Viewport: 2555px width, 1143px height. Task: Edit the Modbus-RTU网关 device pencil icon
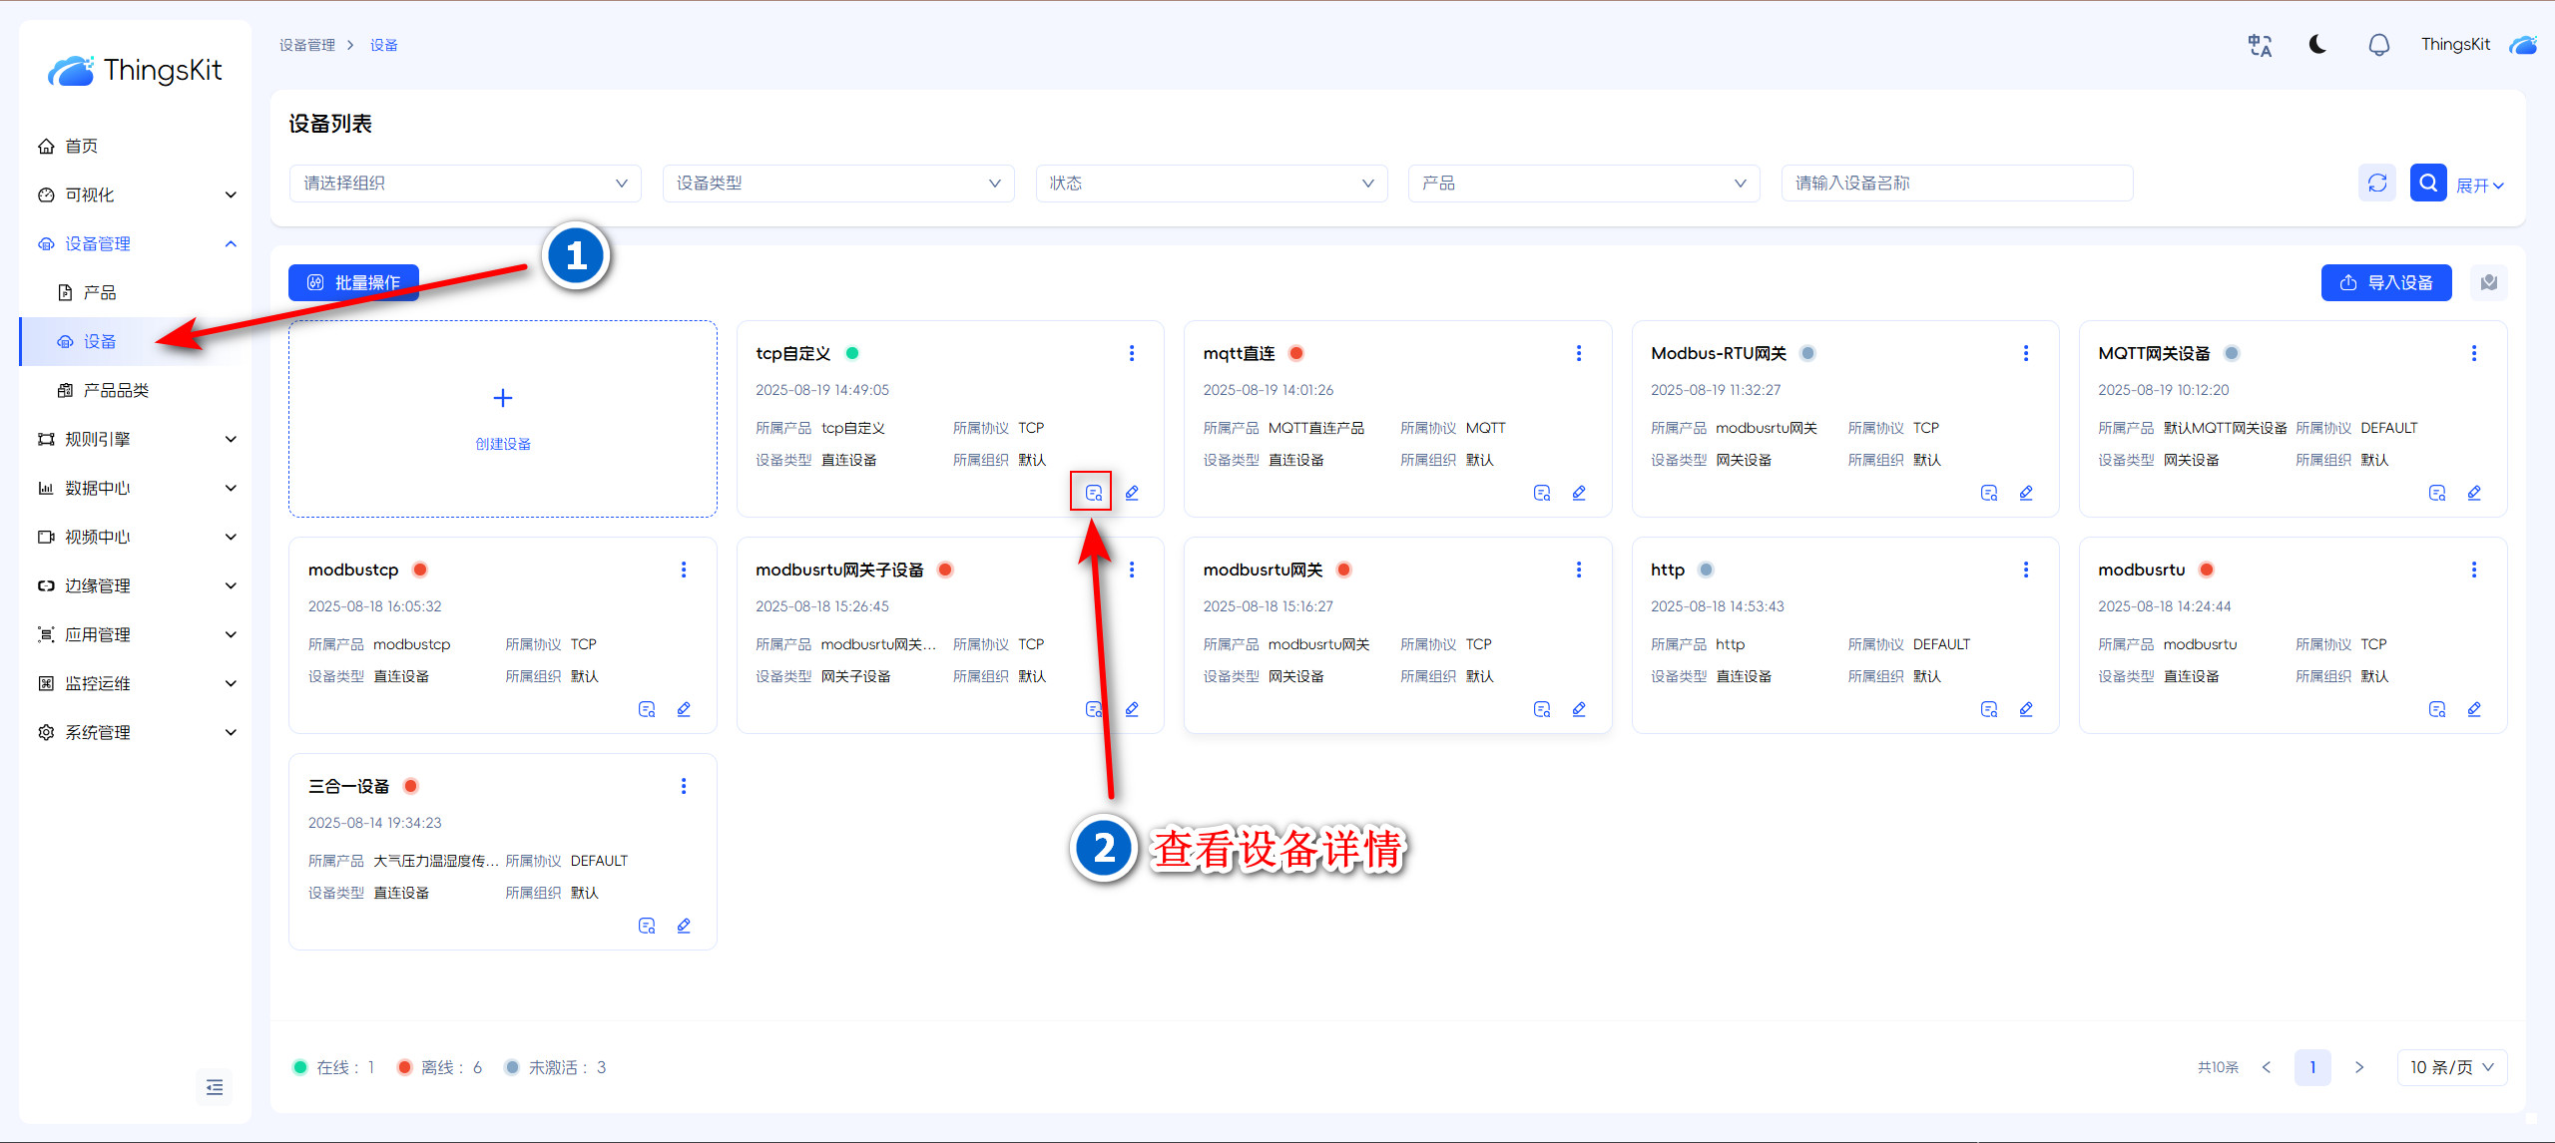point(2026,493)
